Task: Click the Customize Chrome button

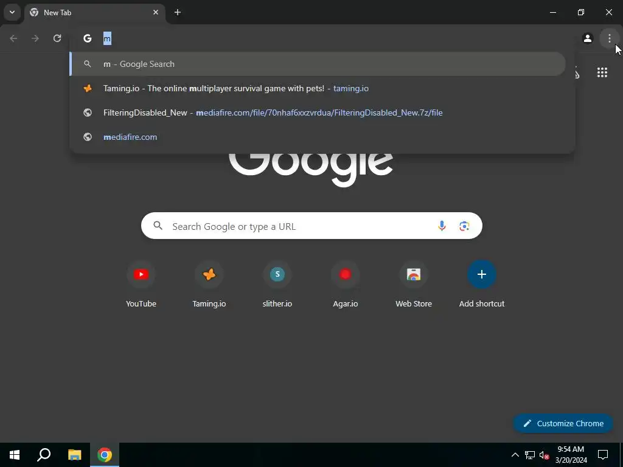Action: [563, 423]
